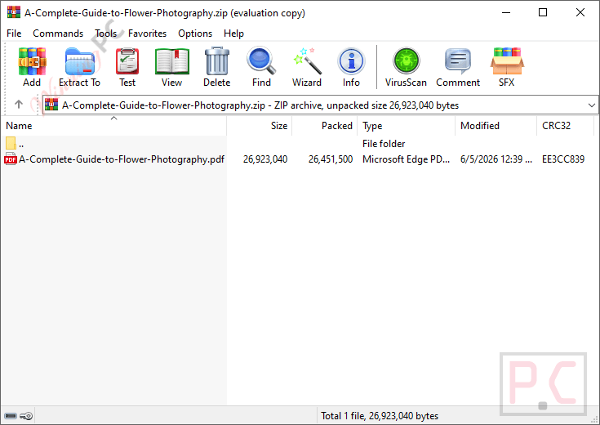Click the CRC32 value EE3CC839

coord(563,159)
